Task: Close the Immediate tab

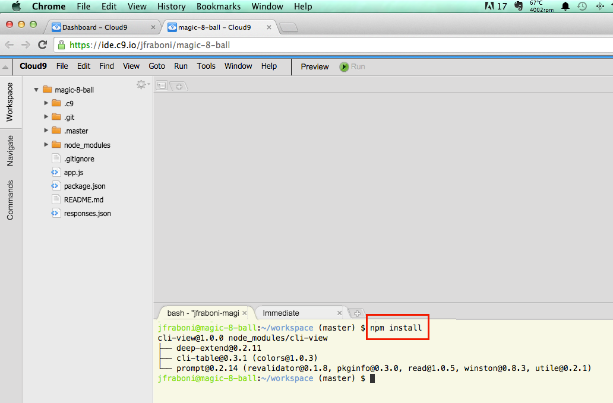Action: tap(339, 313)
